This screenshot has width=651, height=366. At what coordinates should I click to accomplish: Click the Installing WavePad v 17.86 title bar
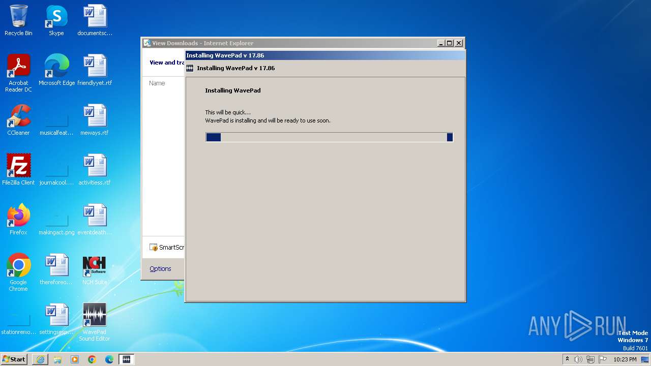coord(325,55)
